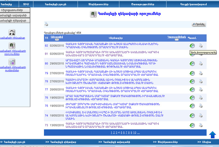Sort by the status column header
Image resolution: width=219 pixels, height=147 pixels.
[177, 37]
